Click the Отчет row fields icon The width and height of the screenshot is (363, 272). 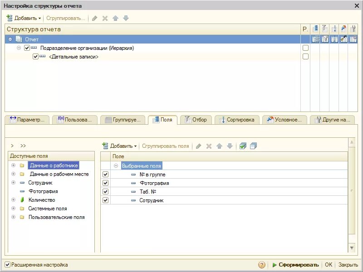click(x=315, y=39)
